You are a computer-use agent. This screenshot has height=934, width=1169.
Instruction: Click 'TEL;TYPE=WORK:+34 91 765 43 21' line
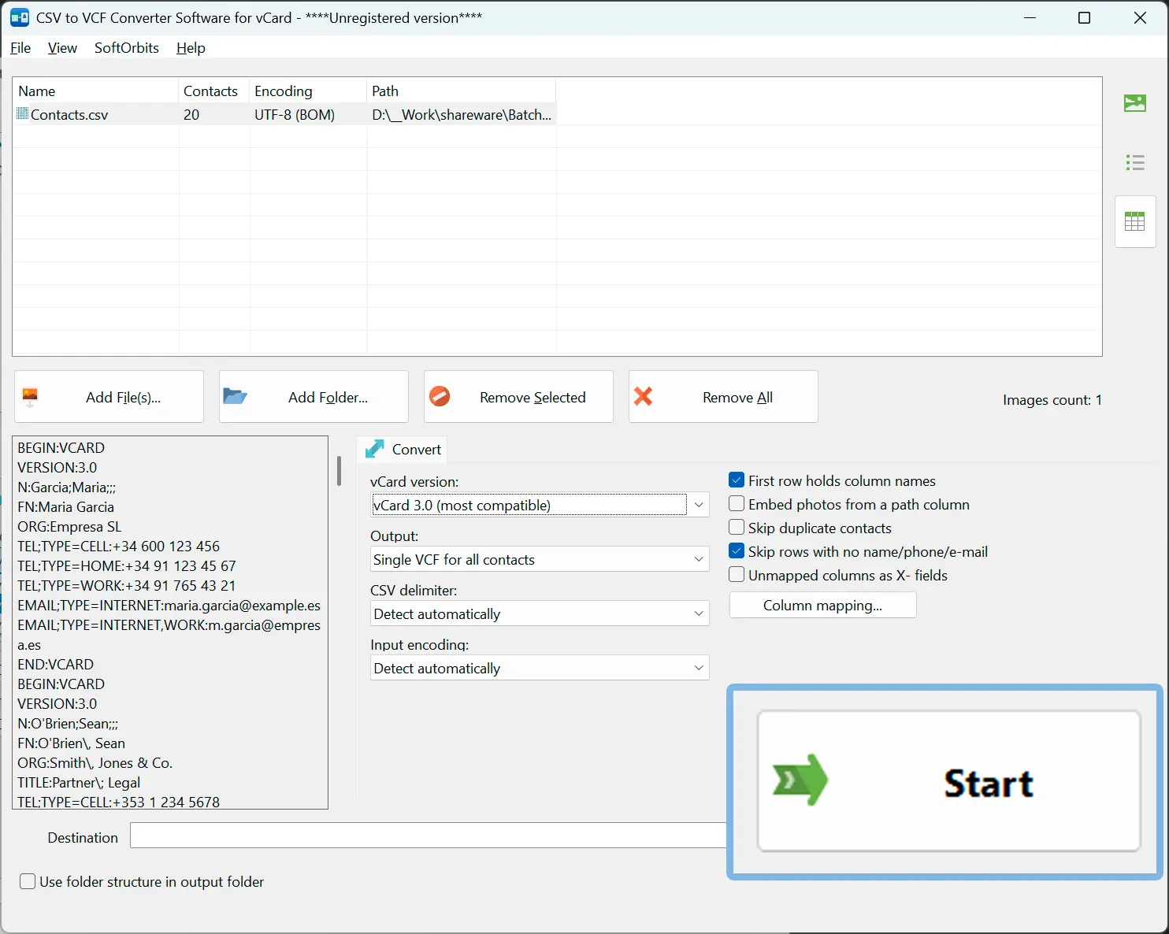127,586
